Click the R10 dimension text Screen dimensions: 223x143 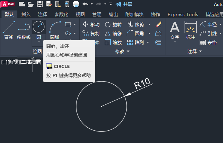pos(142,83)
